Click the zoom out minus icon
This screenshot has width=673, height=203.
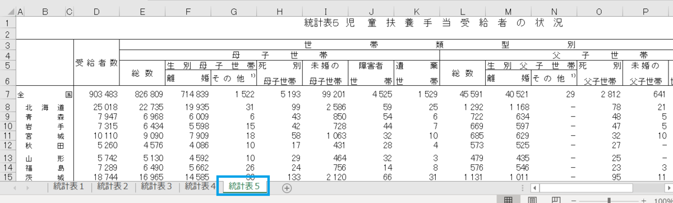click(574, 200)
